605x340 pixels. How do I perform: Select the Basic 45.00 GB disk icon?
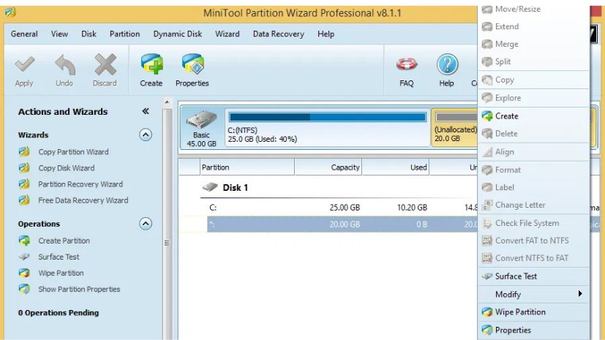click(201, 126)
